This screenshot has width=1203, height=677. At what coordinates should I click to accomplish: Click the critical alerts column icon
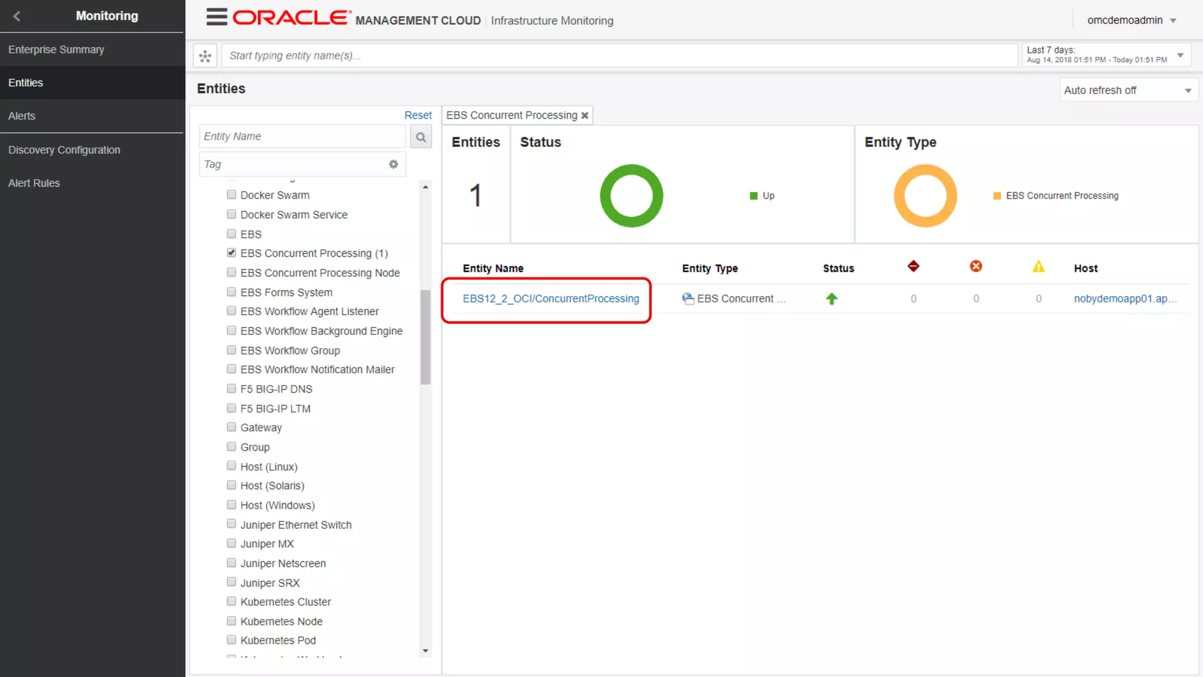pyautogui.click(x=976, y=266)
